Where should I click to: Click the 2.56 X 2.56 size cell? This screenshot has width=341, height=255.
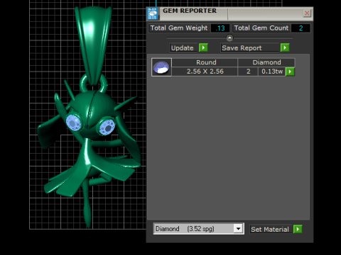coord(205,72)
